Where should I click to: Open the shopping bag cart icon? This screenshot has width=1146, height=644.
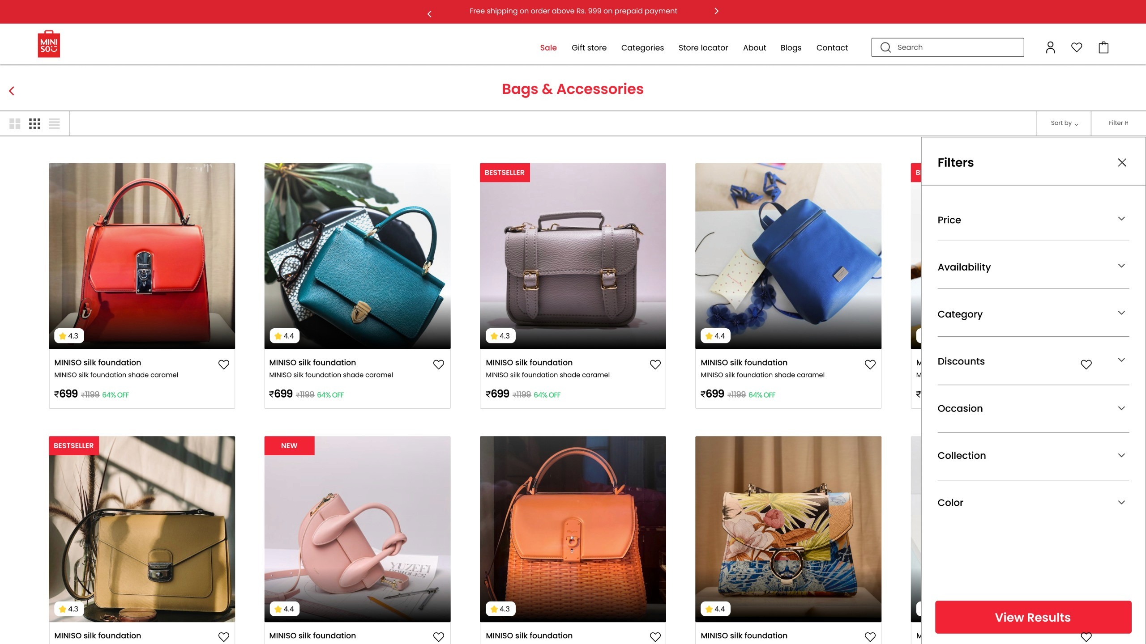(x=1103, y=47)
